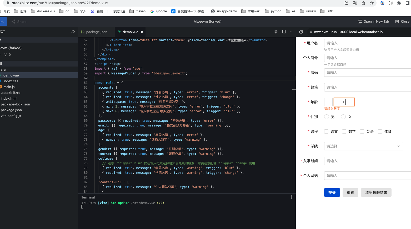Click the fork/save cloud icon

pos(73,31)
